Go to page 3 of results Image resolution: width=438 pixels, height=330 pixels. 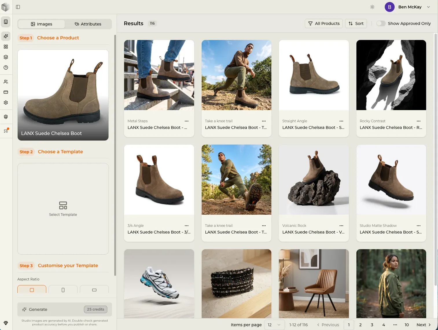[x=372, y=325]
